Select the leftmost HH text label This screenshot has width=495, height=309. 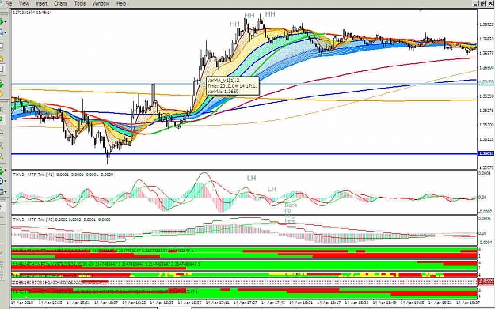(x=234, y=24)
